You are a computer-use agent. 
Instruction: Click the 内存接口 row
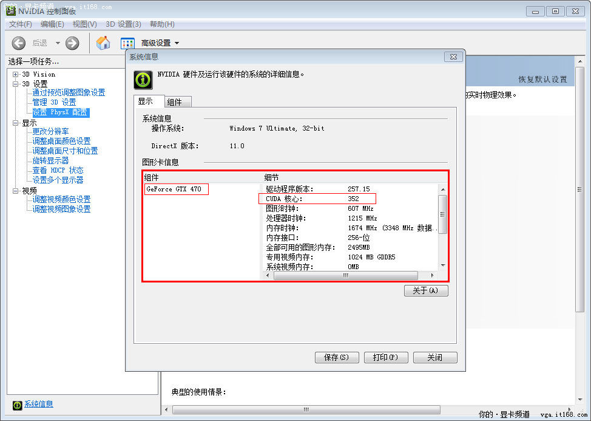click(351, 238)
